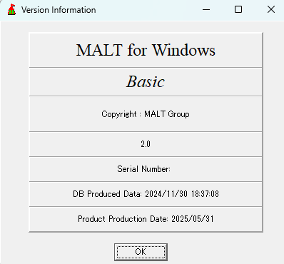Click the date value 2024/11/30

(166, 194)
